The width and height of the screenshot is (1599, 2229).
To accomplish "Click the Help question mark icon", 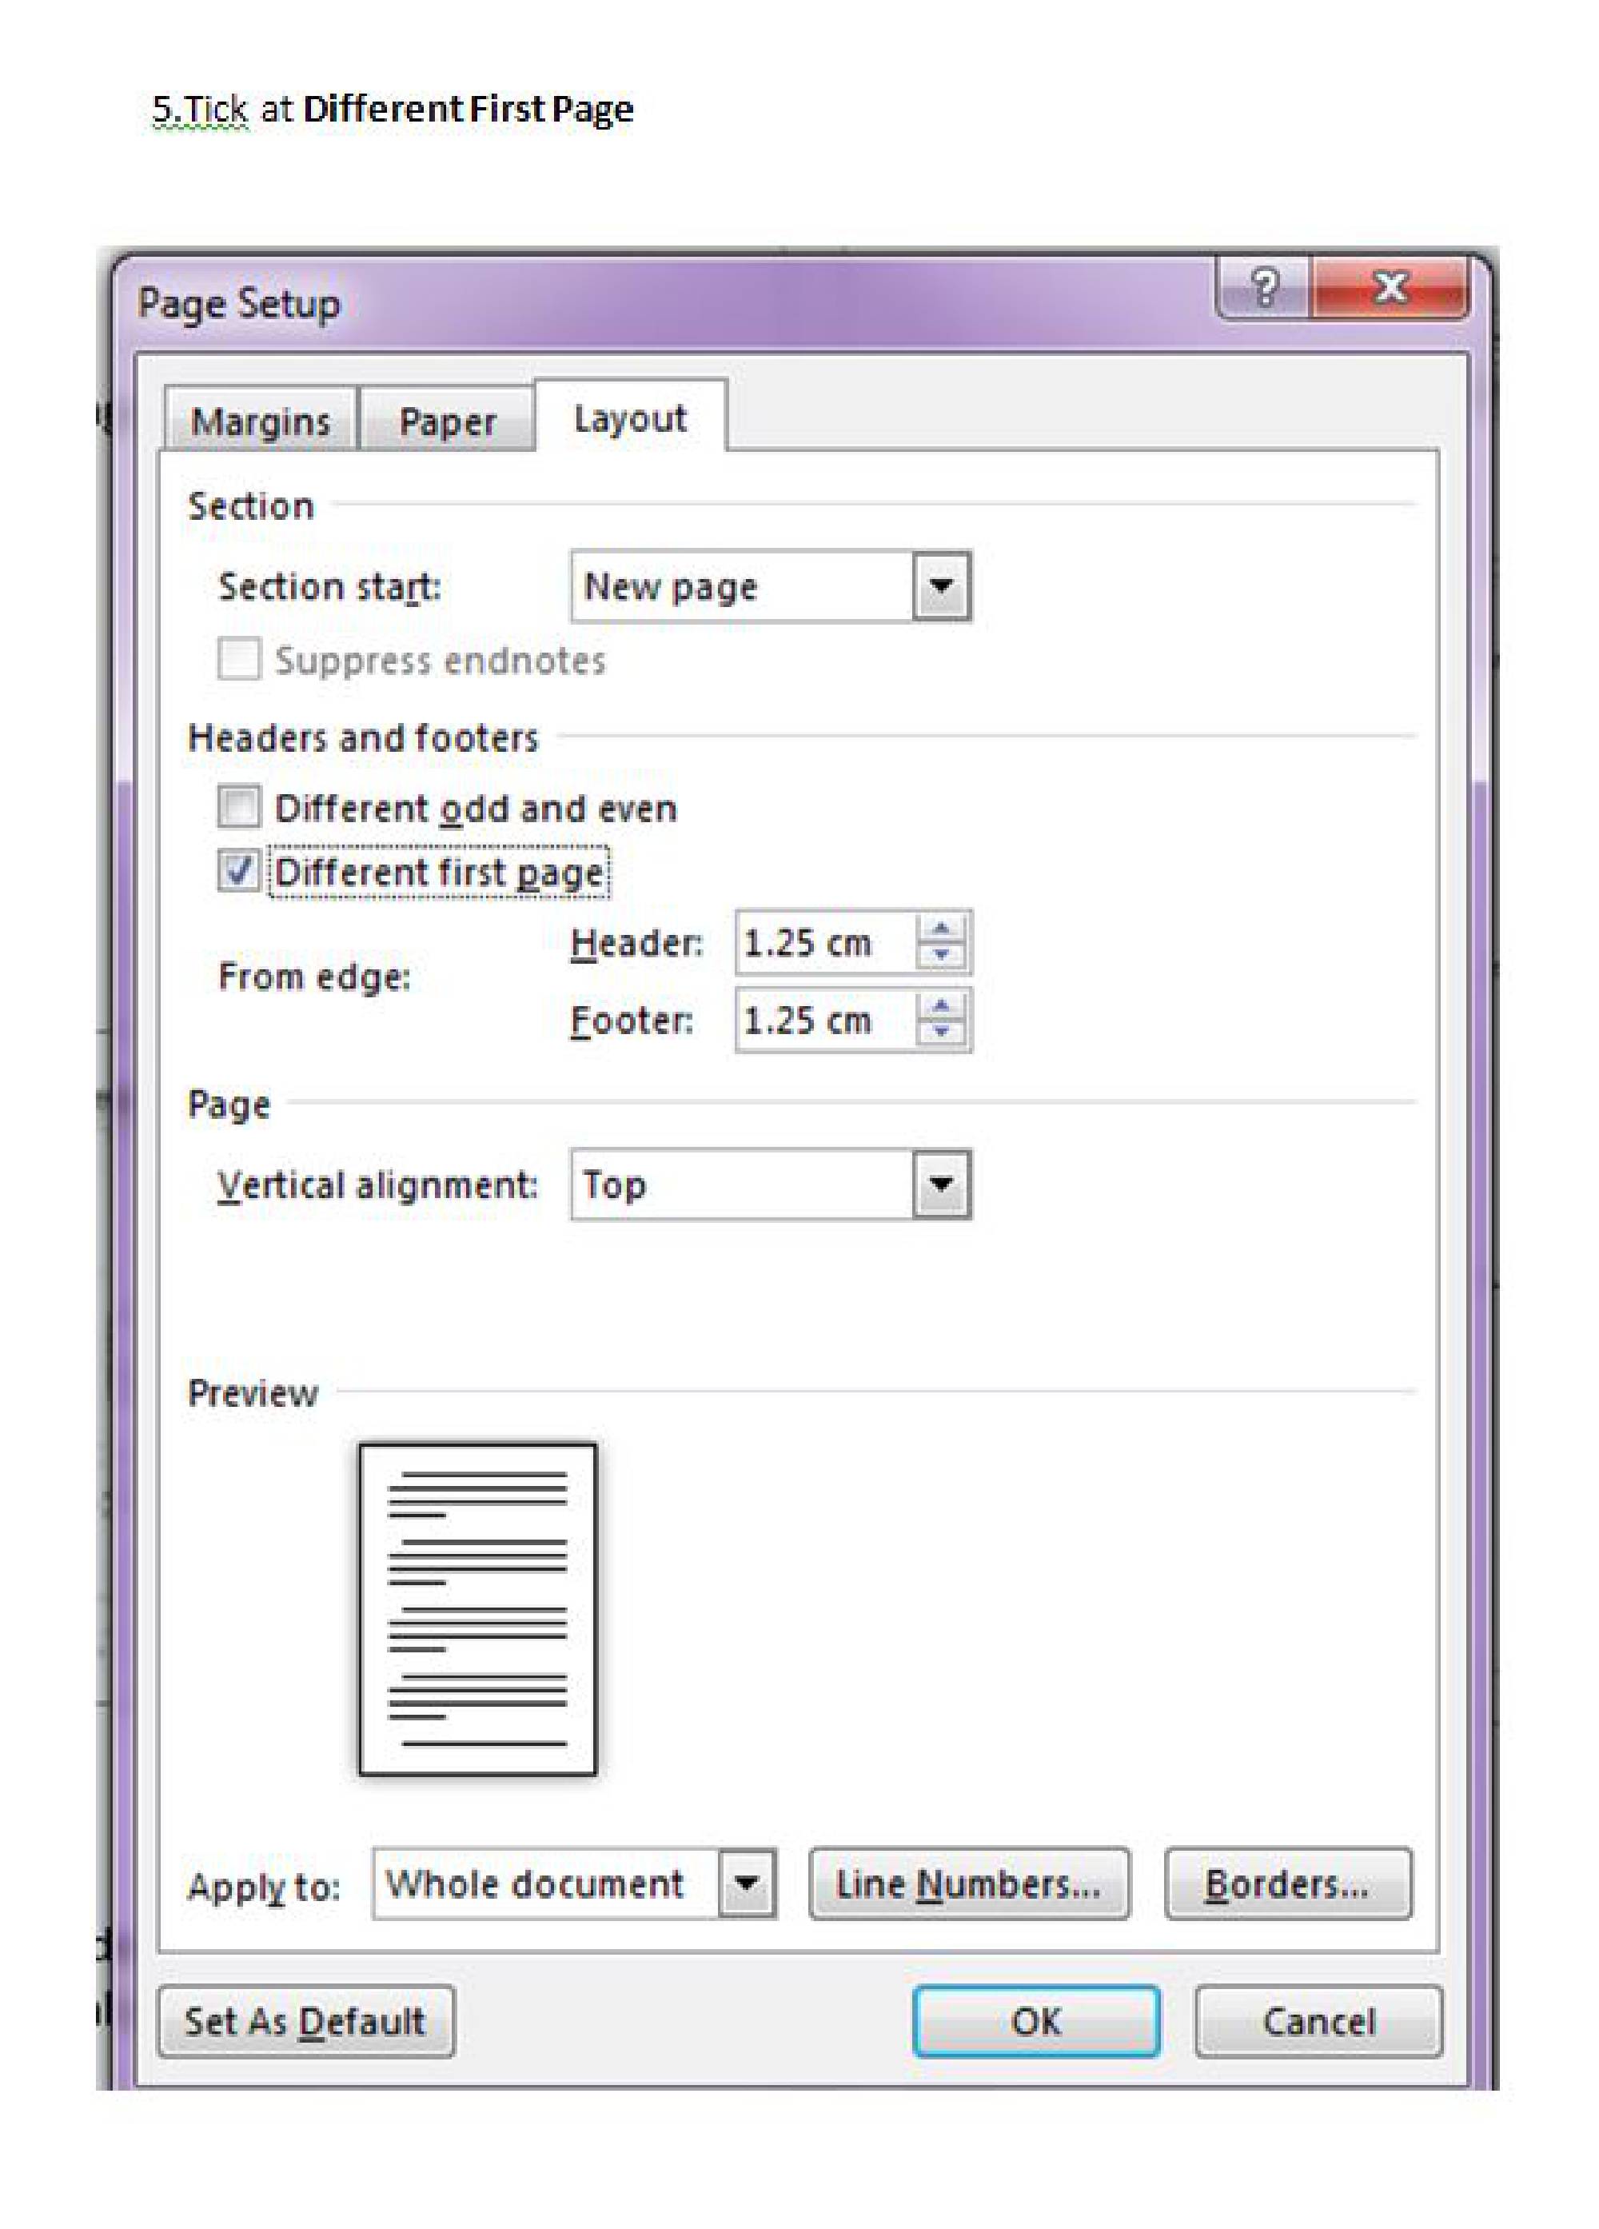I will click(1263, 289).
